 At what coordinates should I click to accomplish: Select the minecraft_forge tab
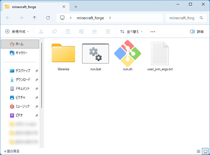(x=36, y=7)
